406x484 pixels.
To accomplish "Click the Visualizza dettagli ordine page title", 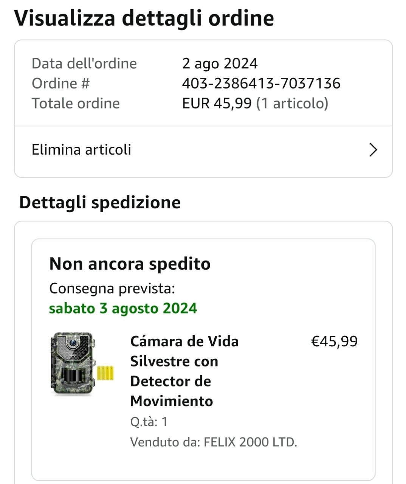I will (144, 18).
